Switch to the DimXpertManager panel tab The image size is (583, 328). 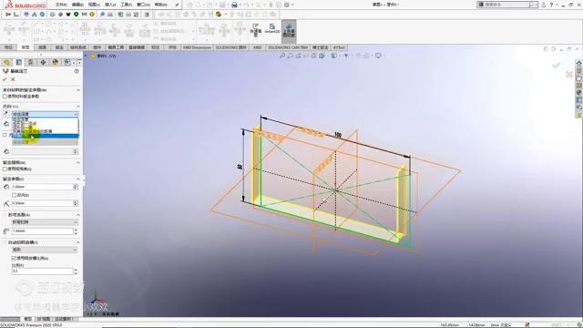point(43,62)
